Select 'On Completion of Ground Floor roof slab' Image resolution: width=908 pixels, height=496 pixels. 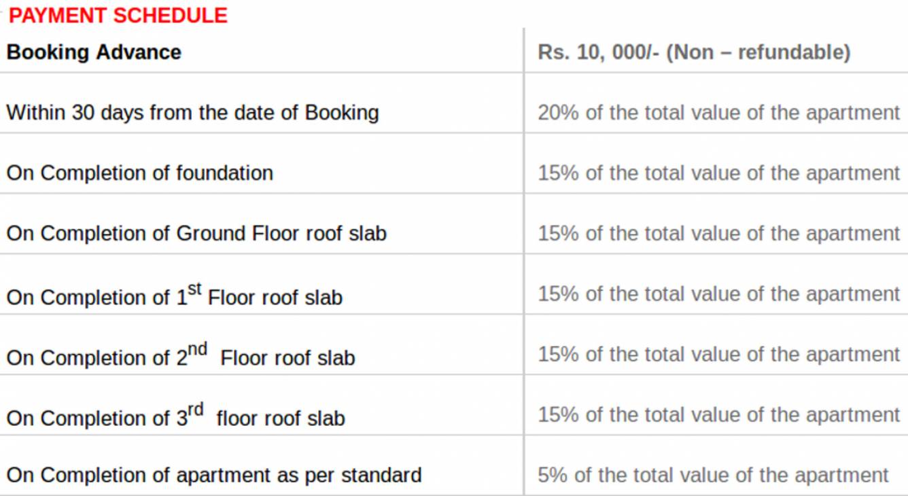click(x=196, y=233)
